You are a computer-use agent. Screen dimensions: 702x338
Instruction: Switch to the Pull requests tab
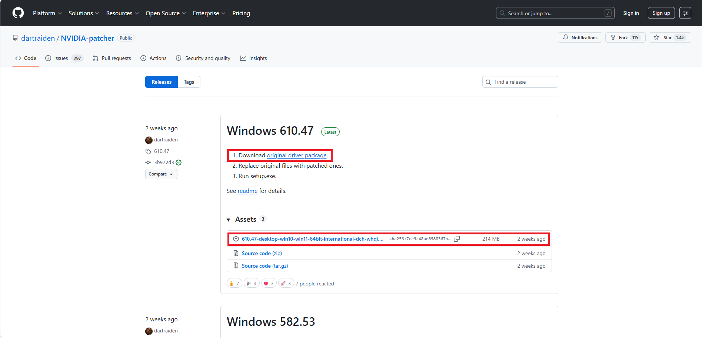tap(112, 58)
